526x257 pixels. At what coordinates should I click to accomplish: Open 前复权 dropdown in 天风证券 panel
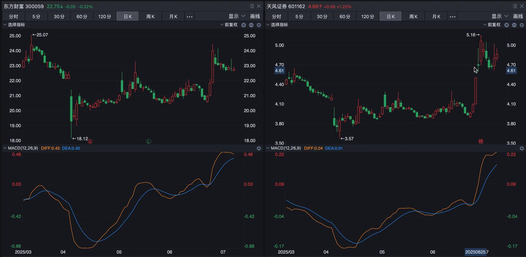coord(492,25)
